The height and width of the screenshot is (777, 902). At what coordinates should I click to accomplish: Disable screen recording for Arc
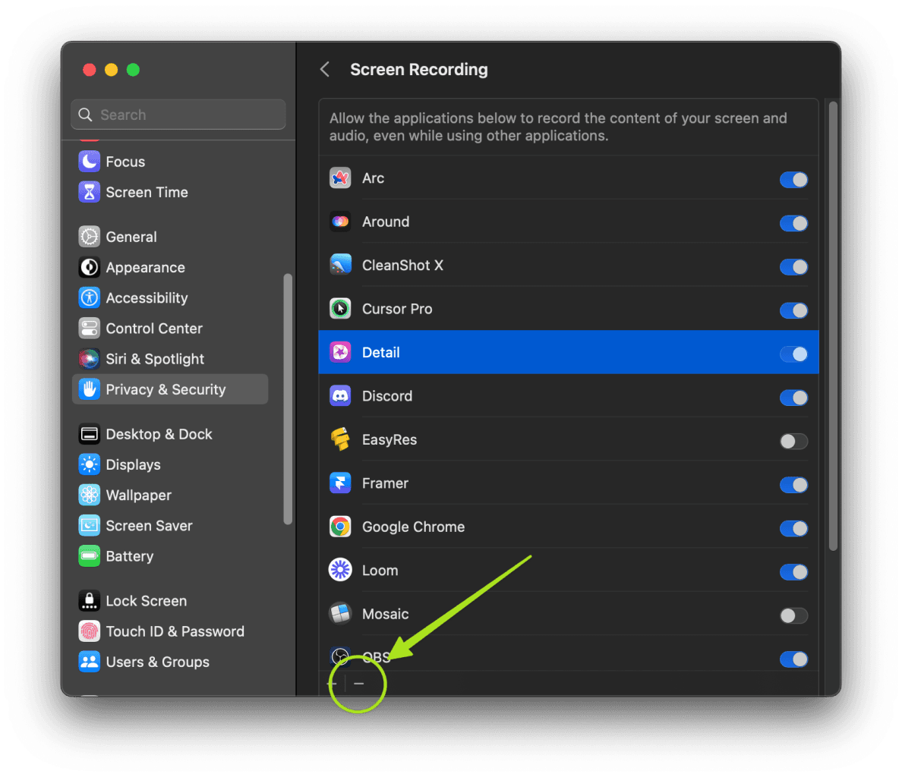tap(793, 179)
